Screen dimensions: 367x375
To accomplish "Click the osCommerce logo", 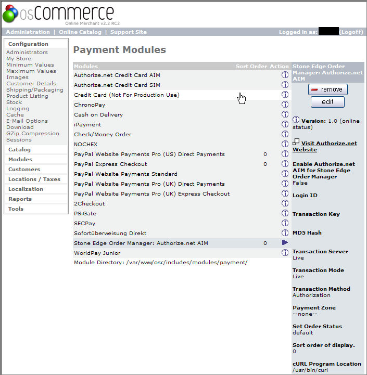I will coord(61,14).
